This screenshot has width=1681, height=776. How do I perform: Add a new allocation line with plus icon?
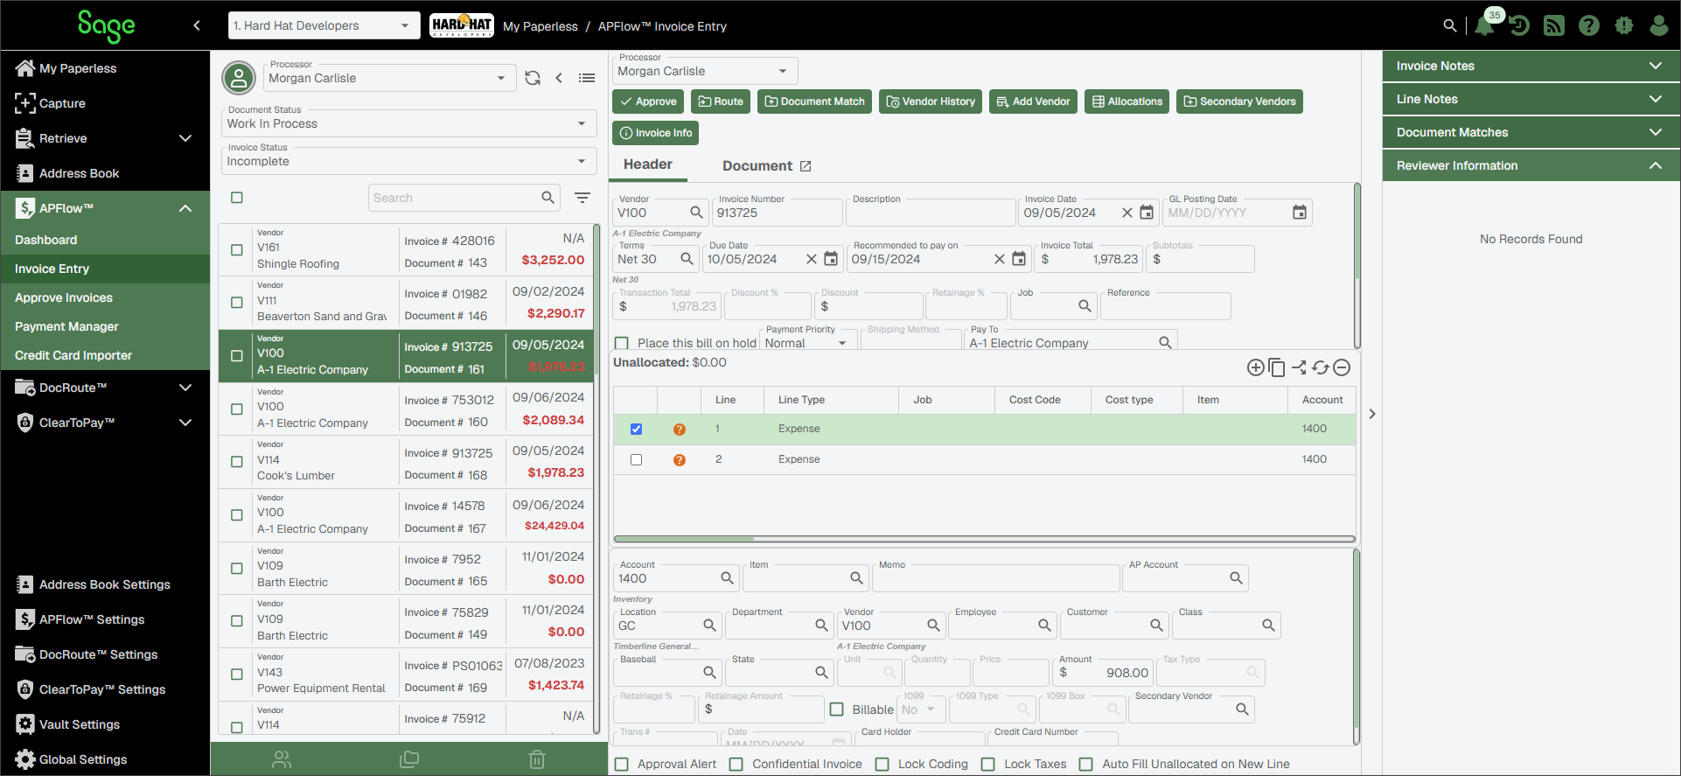pyautogui.click(x=1255, y=367)
